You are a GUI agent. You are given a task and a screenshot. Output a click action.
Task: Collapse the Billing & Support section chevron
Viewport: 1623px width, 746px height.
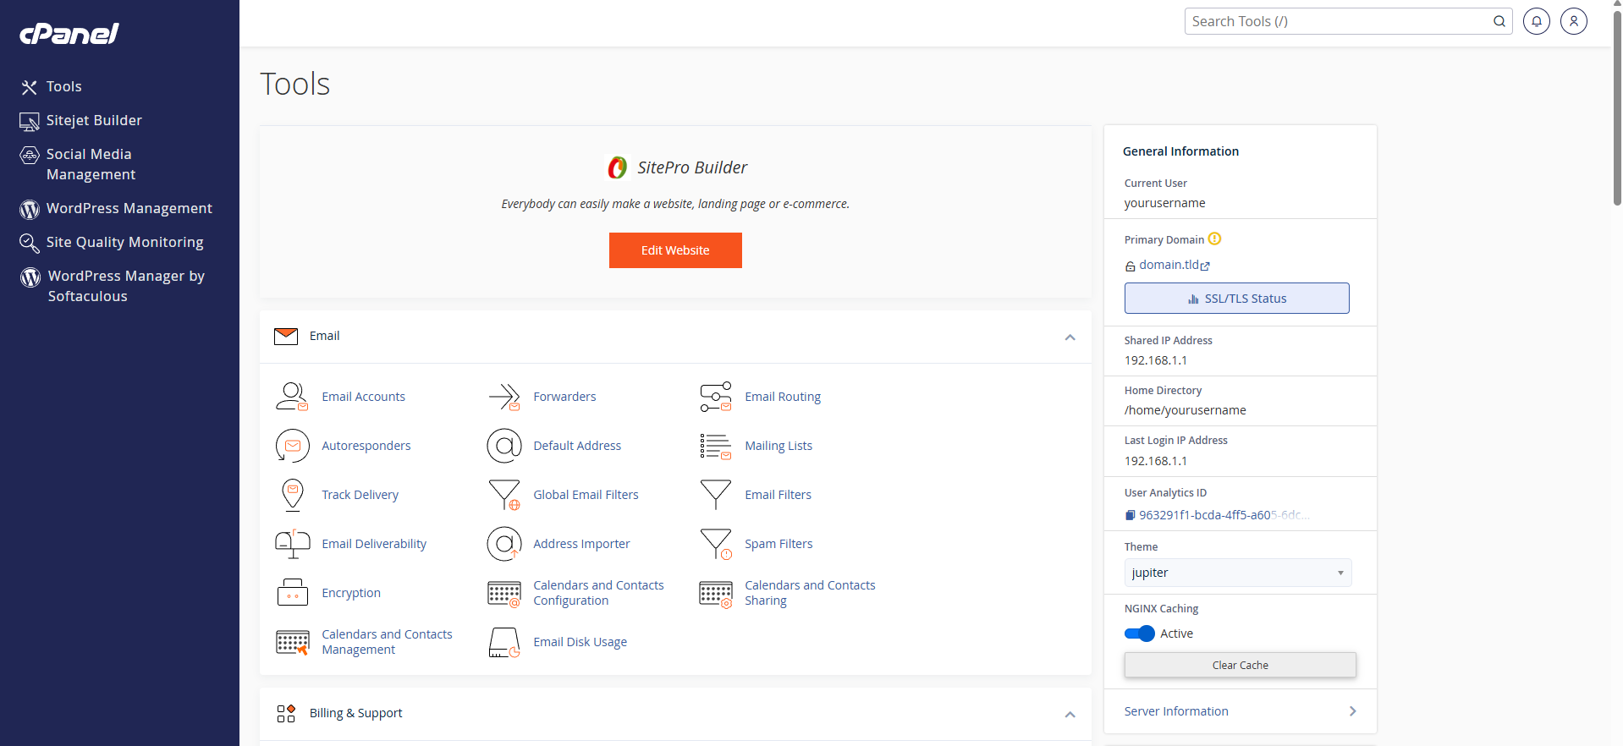[1070, 714]
